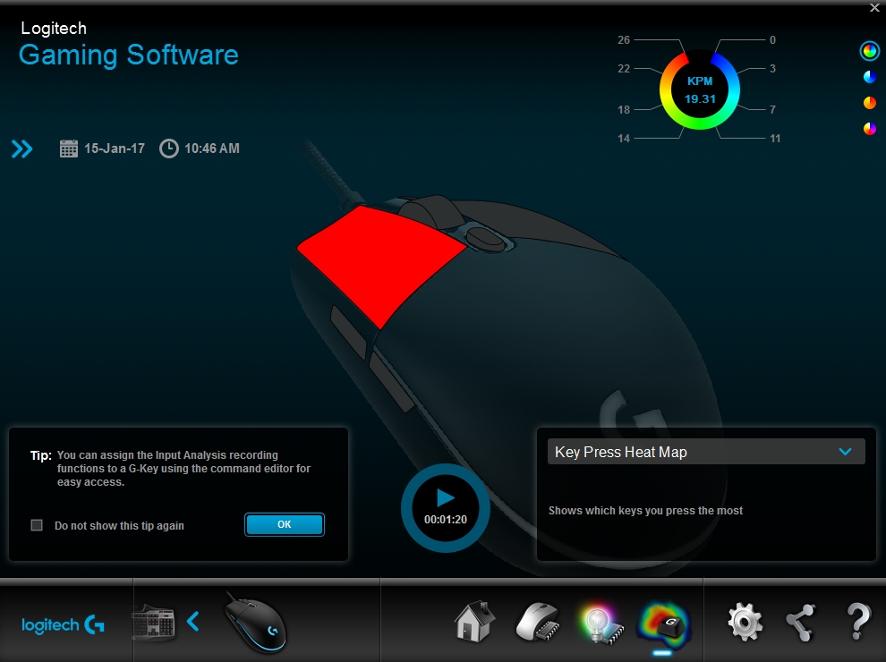The width and height of the screenshot is (886, 662).
Task: Select the keyboard device icon
Action: tap(153, 623)
